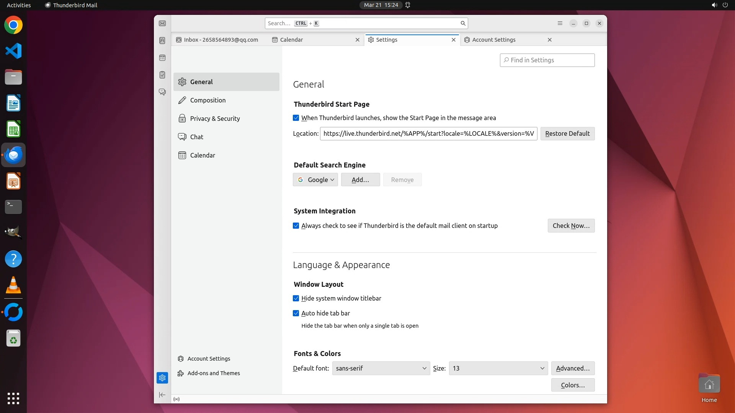This screenshot has height=413, width=735.
Task: Disable showing the Start Page at launch
Action: 296,118
